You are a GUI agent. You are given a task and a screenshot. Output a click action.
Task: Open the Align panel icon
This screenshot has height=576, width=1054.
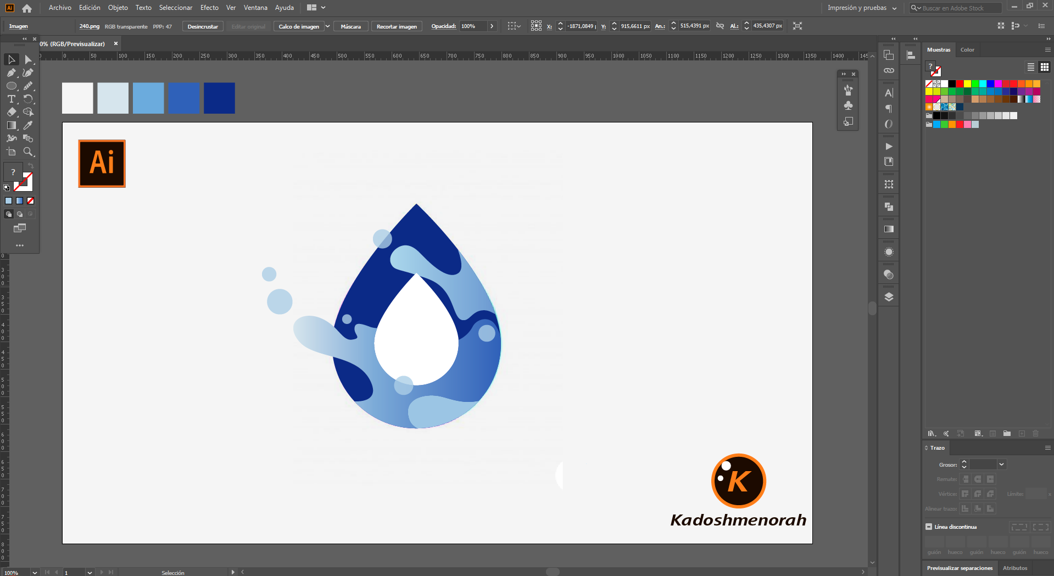pos(911,55)
